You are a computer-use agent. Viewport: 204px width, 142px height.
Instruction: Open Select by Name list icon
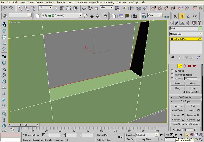62,8
